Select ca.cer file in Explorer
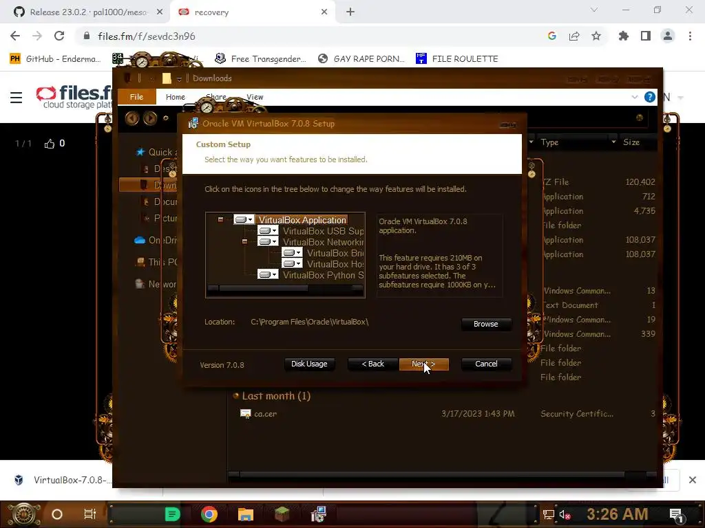Viewport: 705px width, 528px height. 265,414
